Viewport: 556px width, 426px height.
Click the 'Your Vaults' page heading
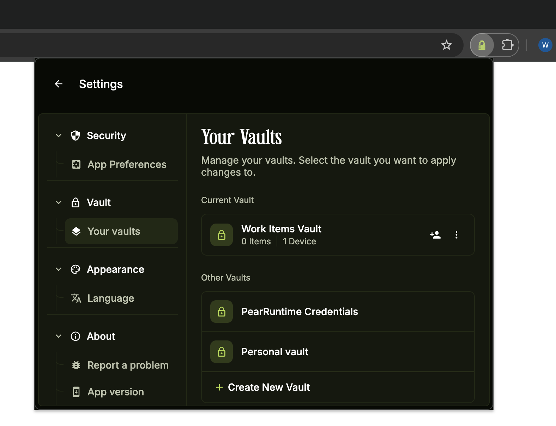click(242, 137)
